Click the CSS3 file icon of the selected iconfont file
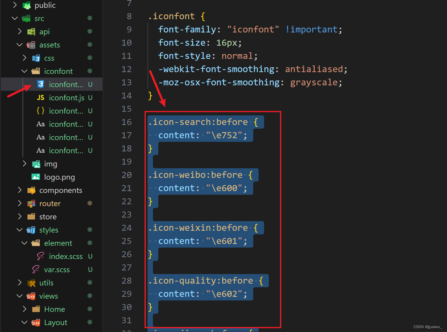Screen dimensions: 447x332 coord(41,84)
